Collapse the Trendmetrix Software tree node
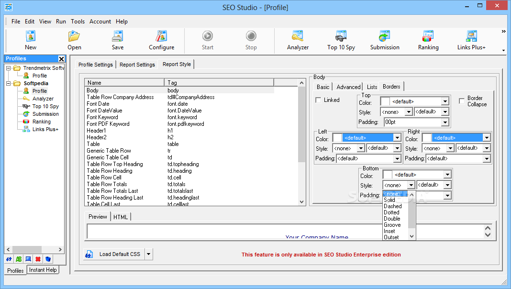Screen dimensions: 511x289 (x=9, y=68)
